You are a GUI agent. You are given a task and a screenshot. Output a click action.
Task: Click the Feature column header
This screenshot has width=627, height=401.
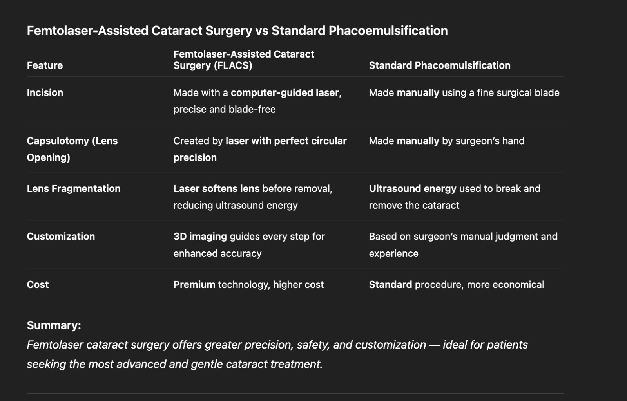click(x=45, y=65)
